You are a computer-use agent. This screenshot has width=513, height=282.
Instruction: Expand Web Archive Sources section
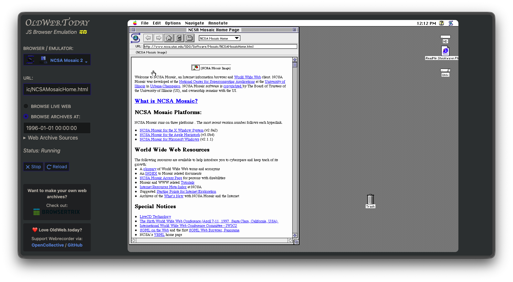(50, 138)
